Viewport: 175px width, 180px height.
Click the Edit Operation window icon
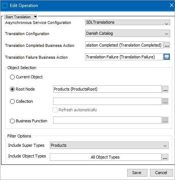point(5,6)
